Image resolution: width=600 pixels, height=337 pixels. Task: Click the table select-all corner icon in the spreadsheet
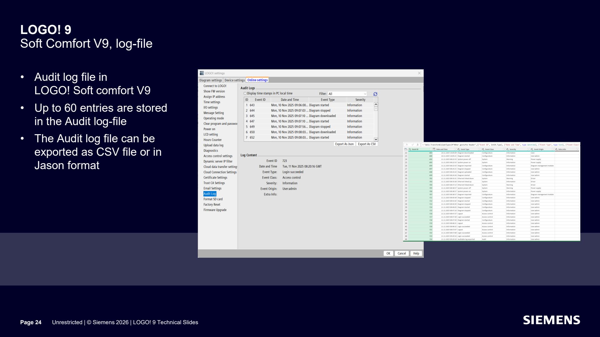[406, 149]
